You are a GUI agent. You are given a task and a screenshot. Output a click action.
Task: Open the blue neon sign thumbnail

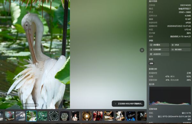click(131, 116)
